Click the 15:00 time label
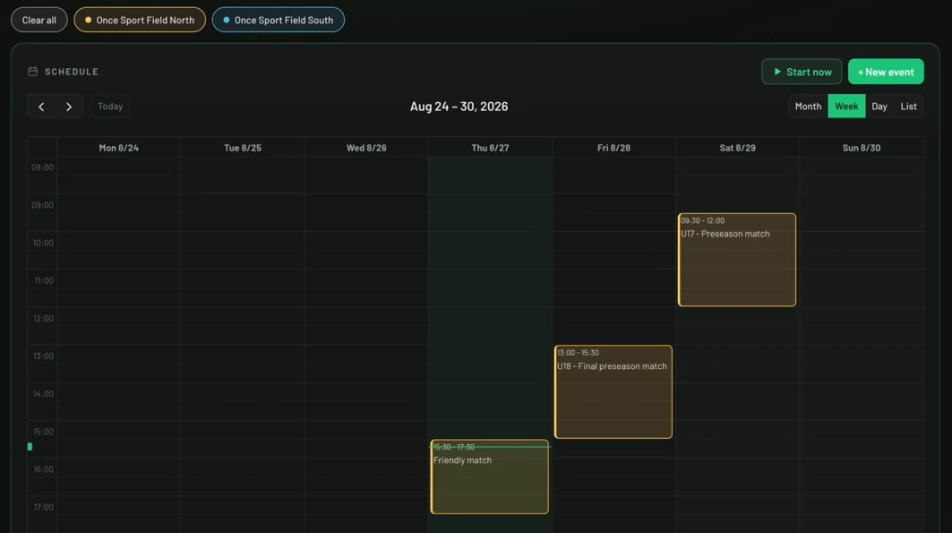952x533 pixels. click(43, 432)
